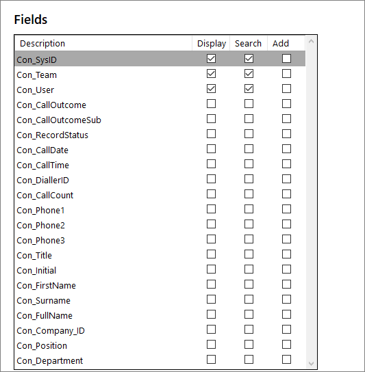Click the Display column header

[x=211, y=43]
